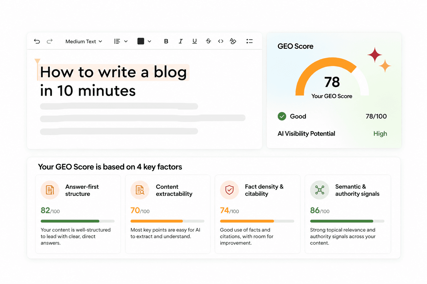Click the 'GEO Score' panel heading
The height and width of the screenshot is (284, 427).
295,46
